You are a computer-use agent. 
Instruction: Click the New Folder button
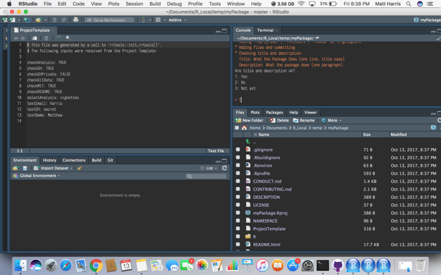(x=249, y=120)
